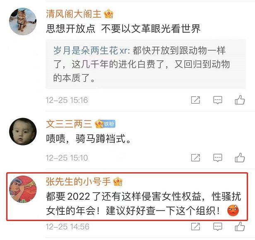The image size is (255, 240).
Task: Open the quoted reply text block
Action: [146, 64]
